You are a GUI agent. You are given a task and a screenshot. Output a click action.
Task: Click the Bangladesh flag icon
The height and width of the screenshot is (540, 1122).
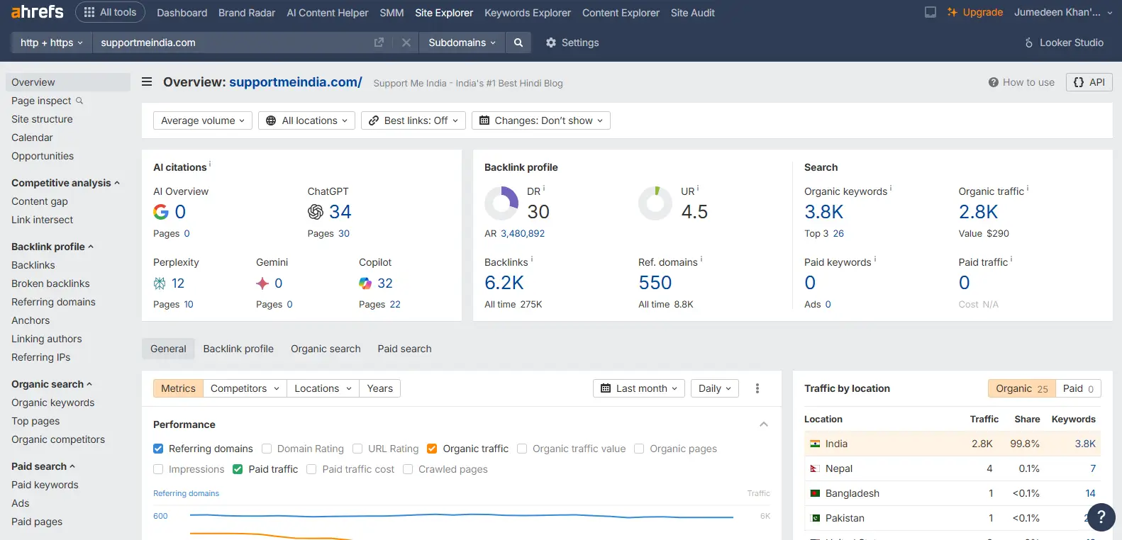point(815,493)
